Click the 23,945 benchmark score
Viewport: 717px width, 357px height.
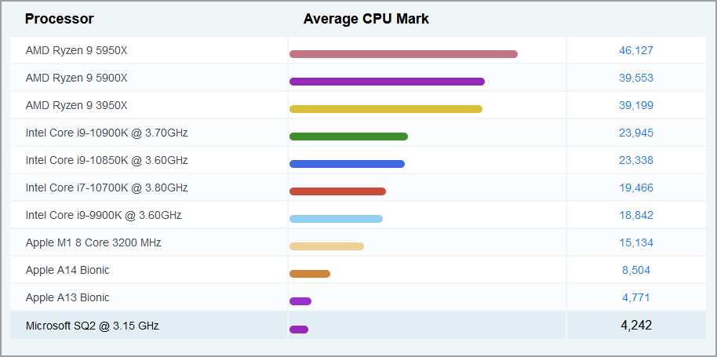tap(635, 133)
